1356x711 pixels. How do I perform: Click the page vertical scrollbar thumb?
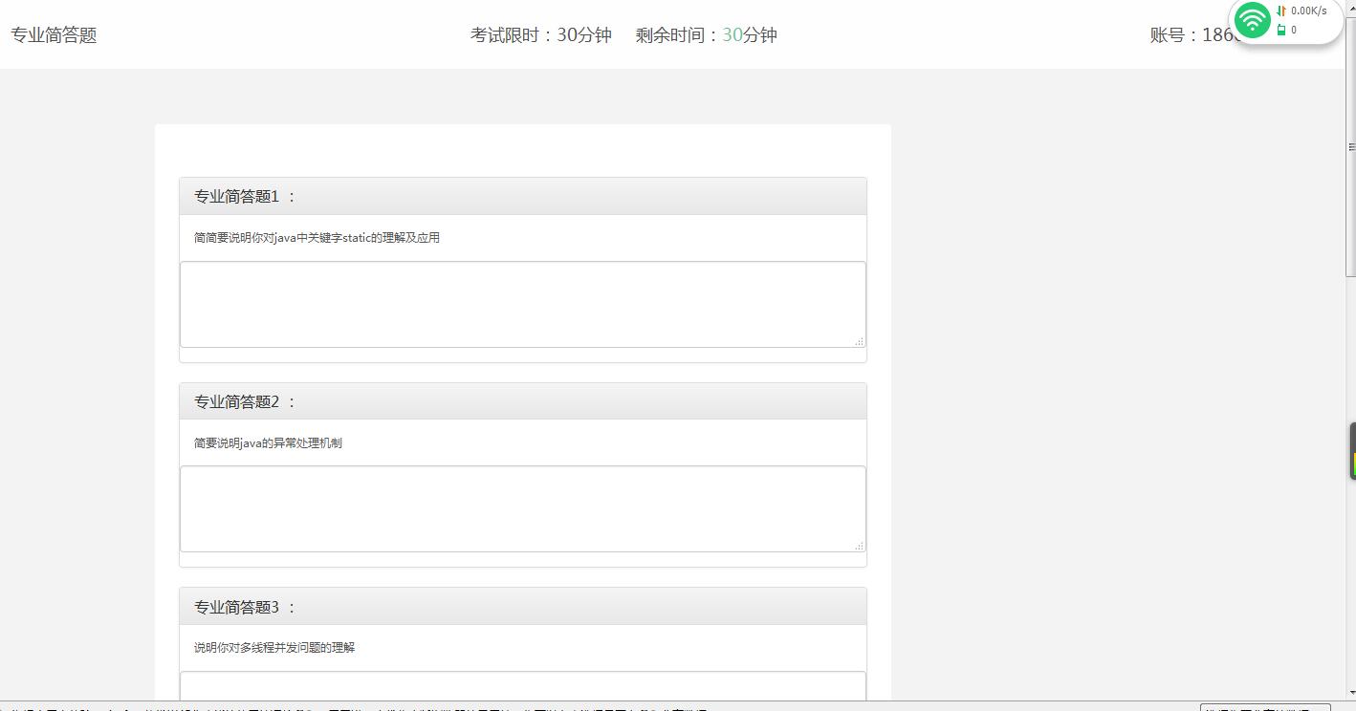point(1351,146)
